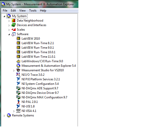Select NI-DAQmx Device Driver 9.7
The width and height of the screenshot is (144, 139).
coord(40,93)
